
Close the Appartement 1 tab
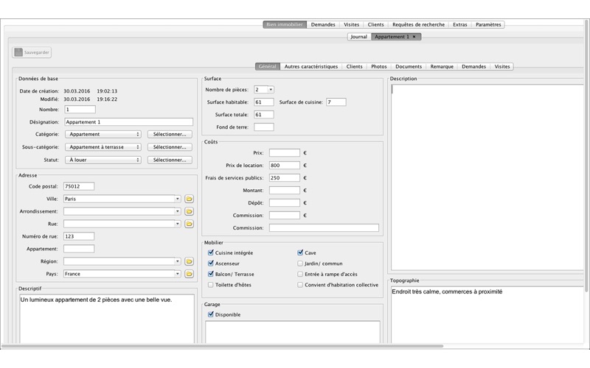pos(414,37)
